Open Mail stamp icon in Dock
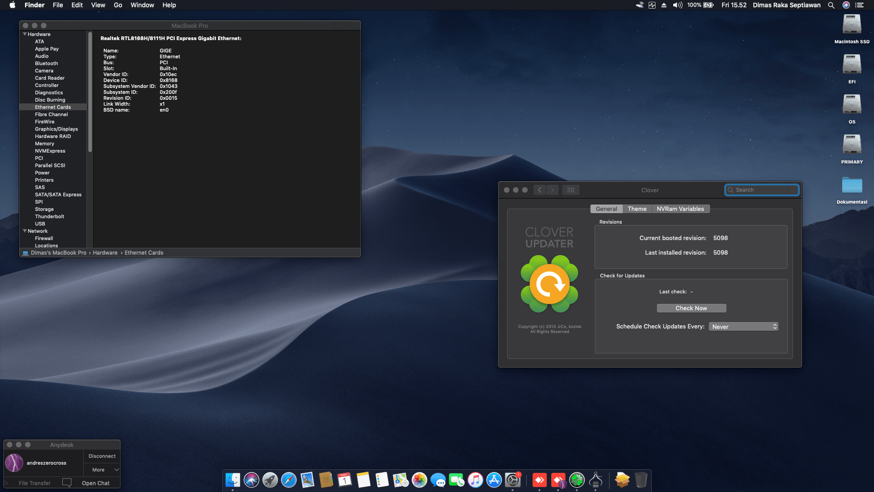The height and width of the screenshot is (492, 874). coord(307,480)
